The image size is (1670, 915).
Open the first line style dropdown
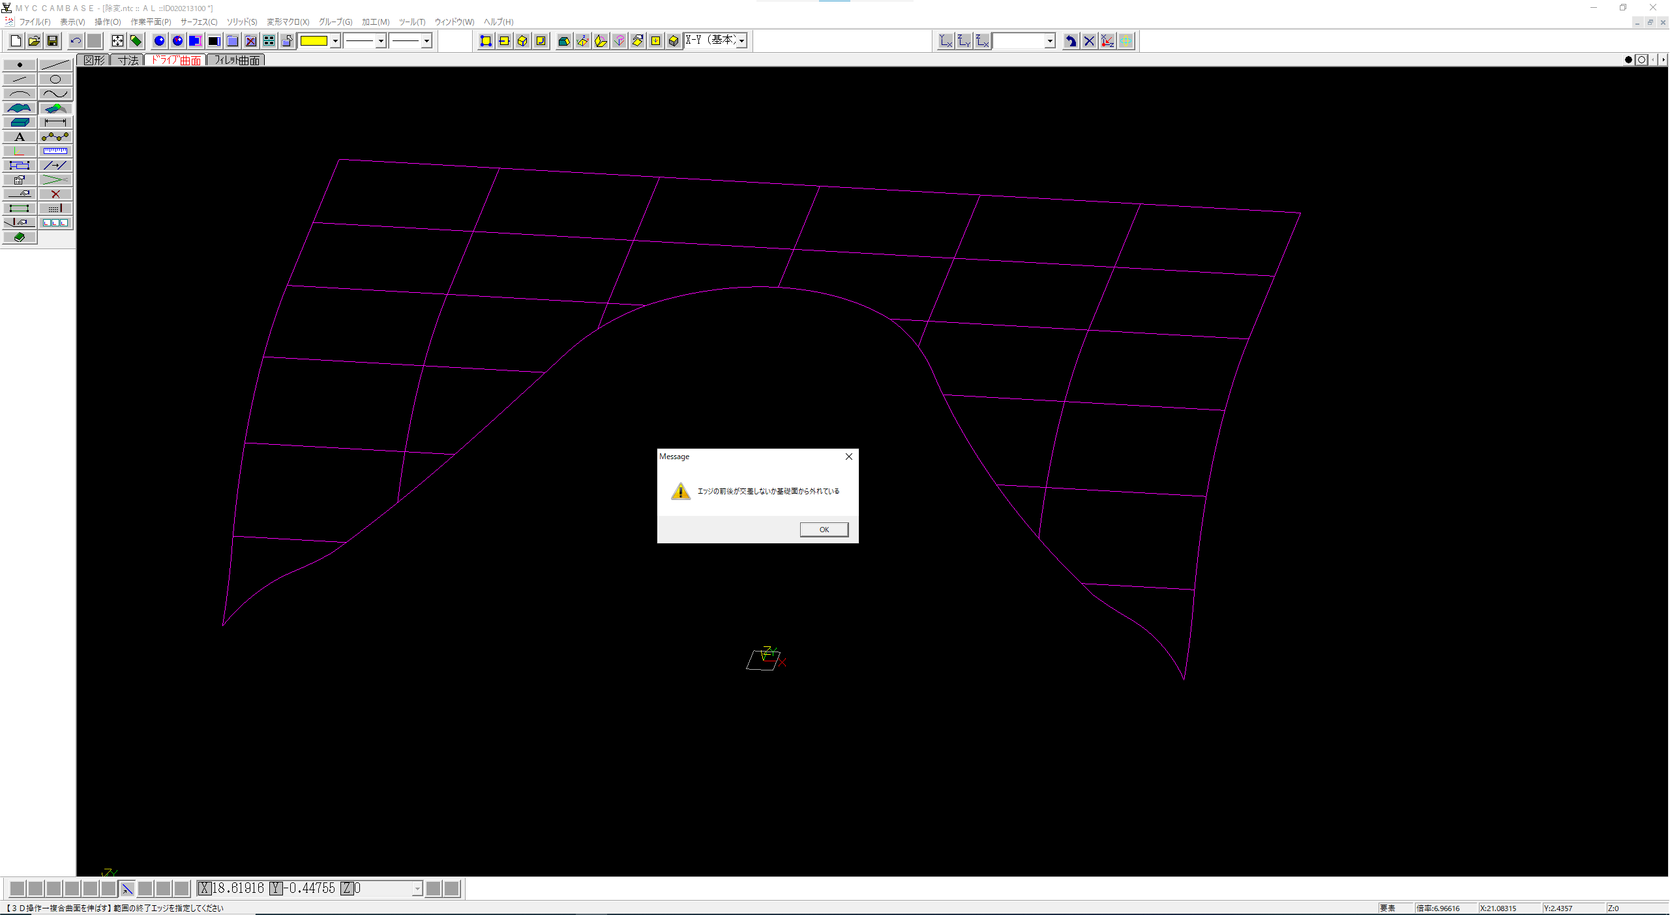tap(381, 41)
